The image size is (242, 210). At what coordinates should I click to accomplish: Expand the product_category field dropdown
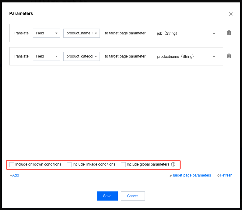click(x=81, y=56)
